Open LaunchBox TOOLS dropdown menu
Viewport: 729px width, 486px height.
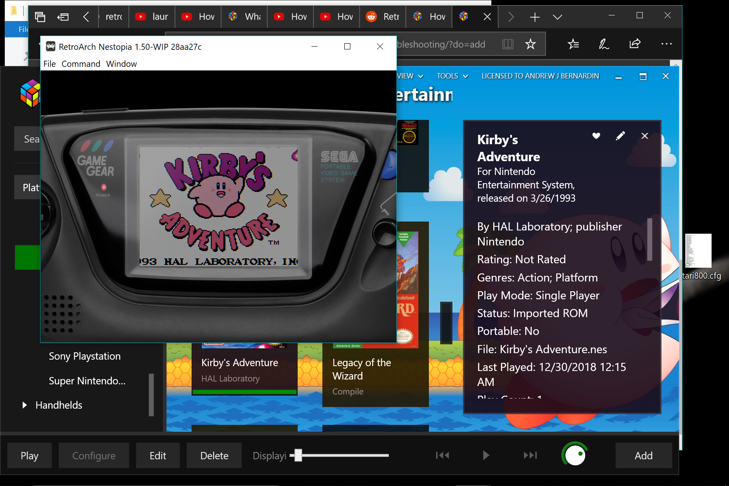tap(452, 76)
